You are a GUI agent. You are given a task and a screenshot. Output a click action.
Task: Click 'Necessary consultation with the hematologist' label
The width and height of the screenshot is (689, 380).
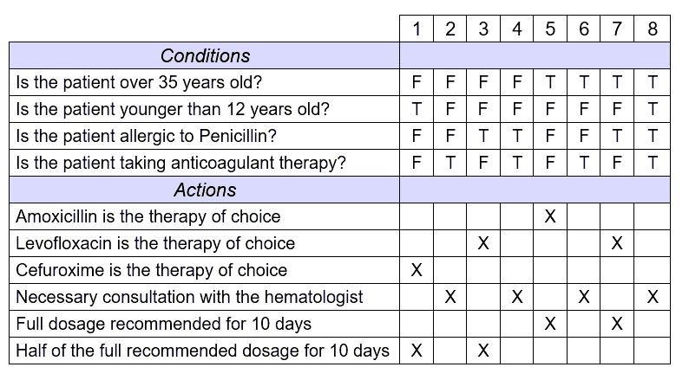pyautogui.click(x=189, y=297)
